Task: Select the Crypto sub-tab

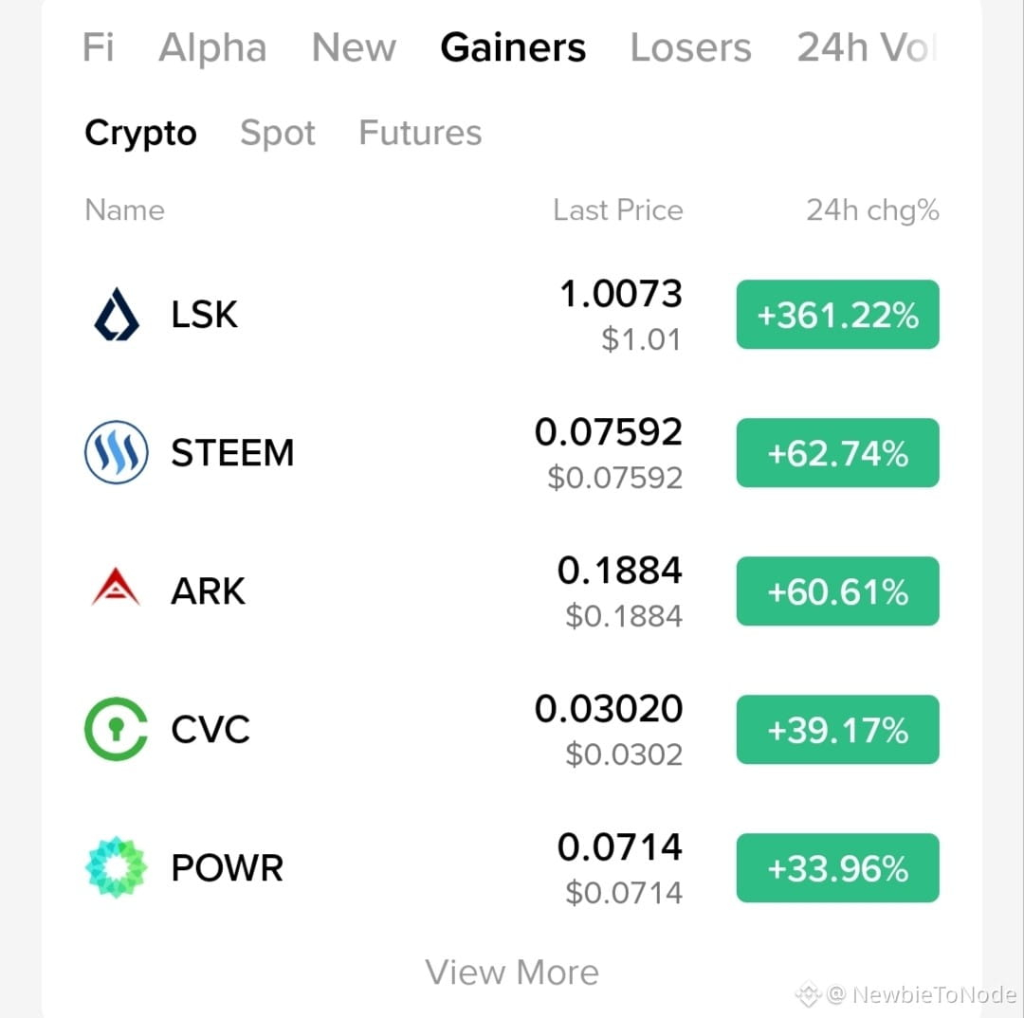Action: (x=140, y=134)
